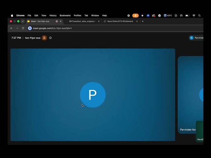211x158 pixels.
Task: Open the Bookmarks menu
Action: click(65, 15)
